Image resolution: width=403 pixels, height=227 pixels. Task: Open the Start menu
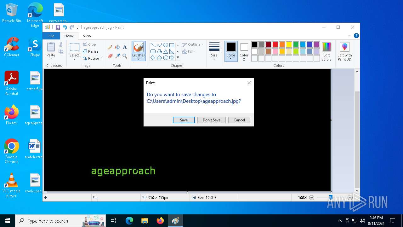pos(8,221)
